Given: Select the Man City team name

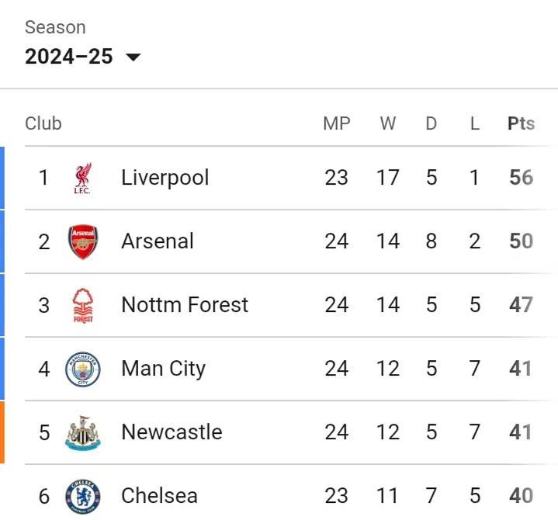Looking at the screenshot, I should point(163,369).
